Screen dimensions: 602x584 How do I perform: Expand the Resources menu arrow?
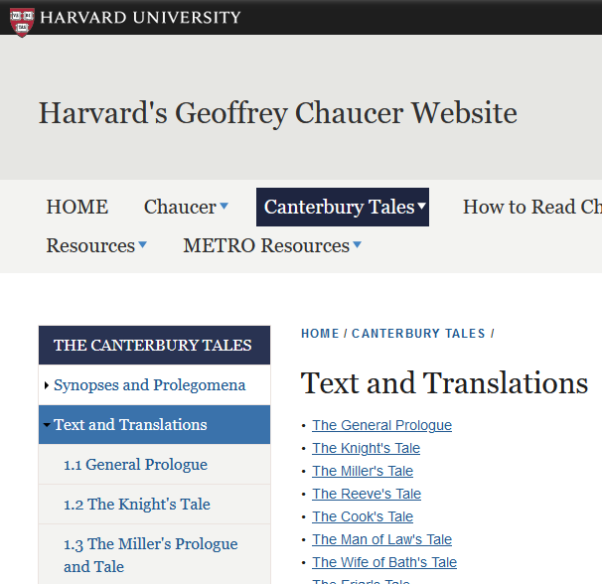(142, 244)
